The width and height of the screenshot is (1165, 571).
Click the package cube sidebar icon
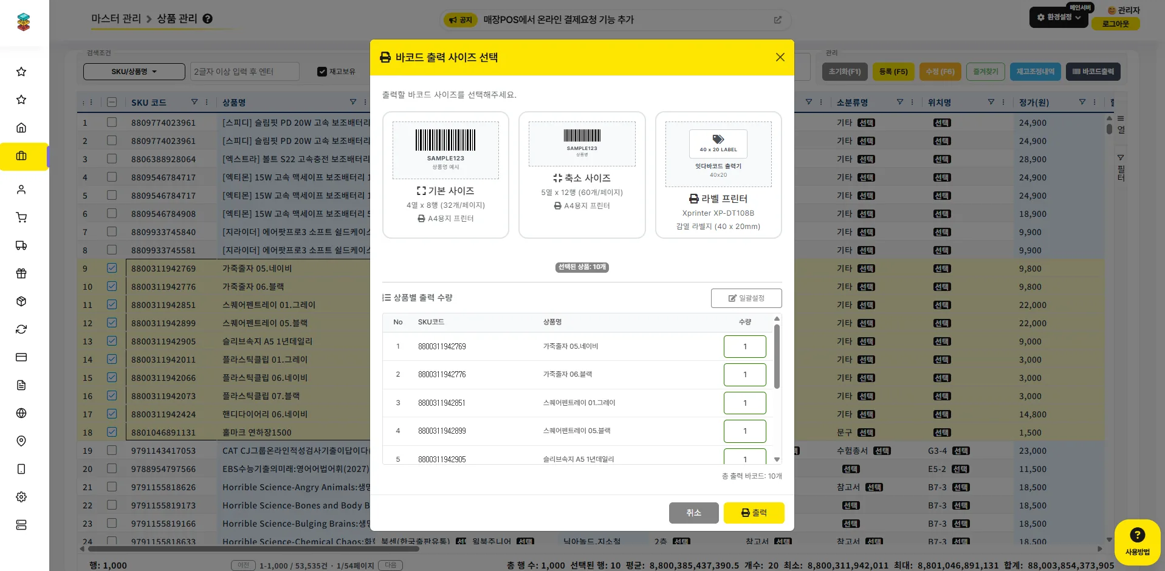[21, 301]
